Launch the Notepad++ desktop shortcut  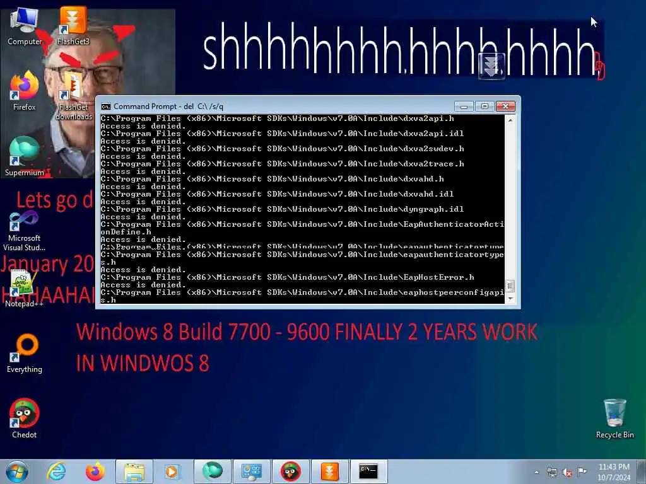coord(25,288)
